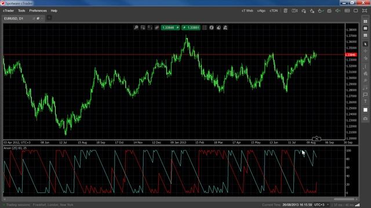This screenshot has height=208, width=371.
Task: Add a new chart tab with plus button
Action: point(49,18)
